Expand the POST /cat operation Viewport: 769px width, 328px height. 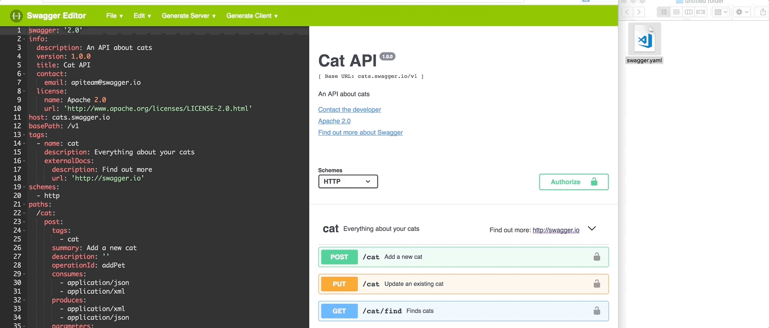(463, 257)
